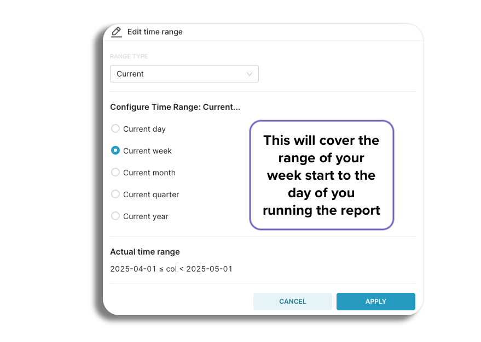Click the pencil edit icon in dialog header
This screenshot has width=481, height=342.
point(116,32)
